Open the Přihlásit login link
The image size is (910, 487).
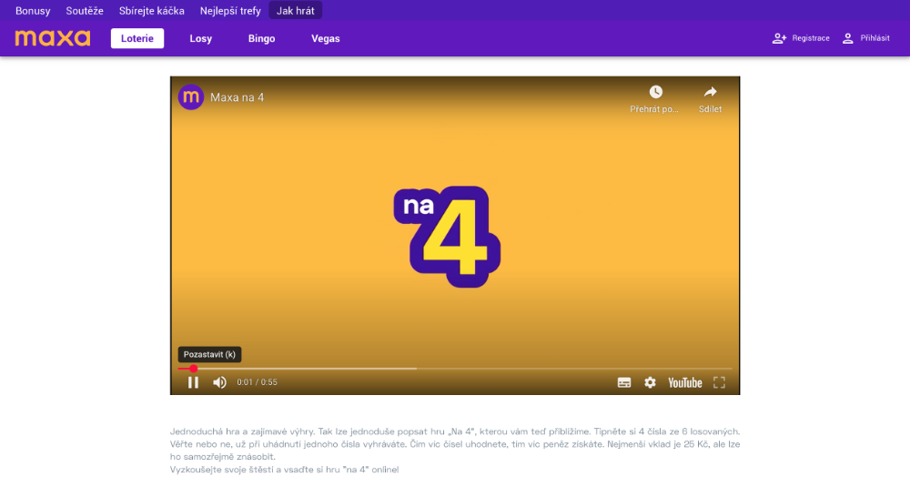click(865, 38)
